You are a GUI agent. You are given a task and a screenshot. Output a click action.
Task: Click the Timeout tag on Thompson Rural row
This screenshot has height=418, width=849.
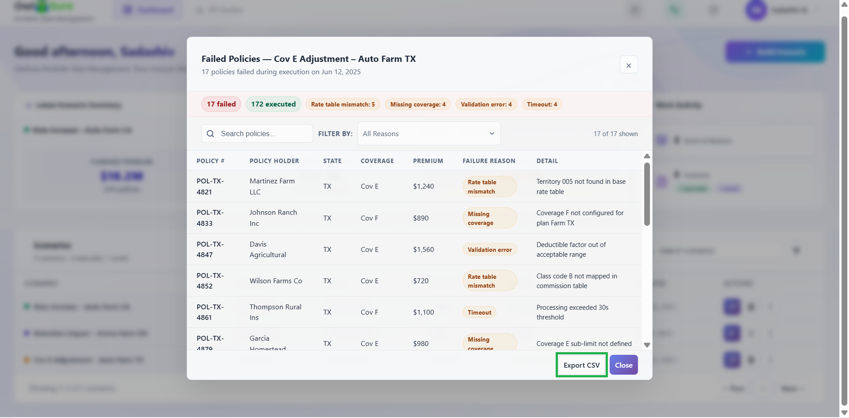(x=480, y=312)
